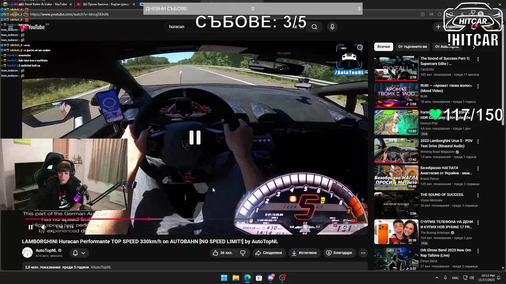Start voice search with the microphone icon
This screenshot has width=506, height=284.
point(332,27)
